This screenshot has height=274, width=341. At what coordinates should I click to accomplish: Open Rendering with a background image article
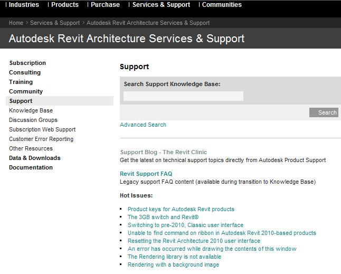coord(173,265)
